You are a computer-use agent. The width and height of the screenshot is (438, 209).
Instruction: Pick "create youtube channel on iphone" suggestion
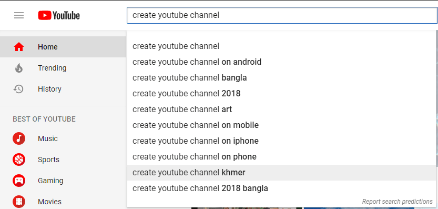tap(282, 141)
